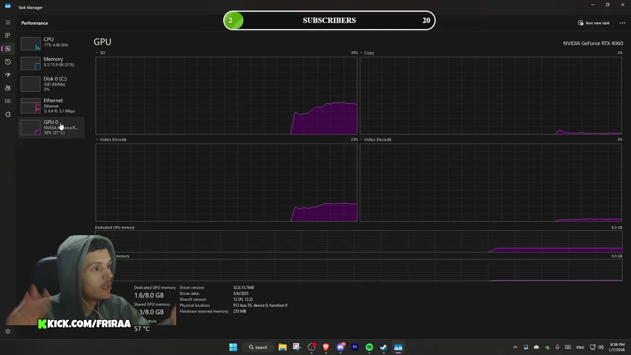Click the Dedicated GPU memory graph
Viewport: 631px width, 355px height.
pos(358,242)
